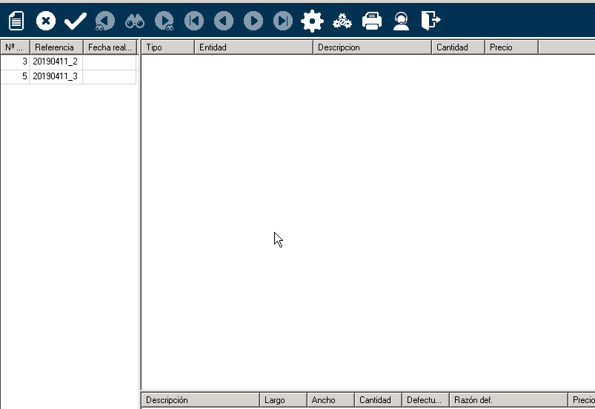The image size is (595, 409).
Task: Sort by the Referencia column header
Action: [55, 47]
